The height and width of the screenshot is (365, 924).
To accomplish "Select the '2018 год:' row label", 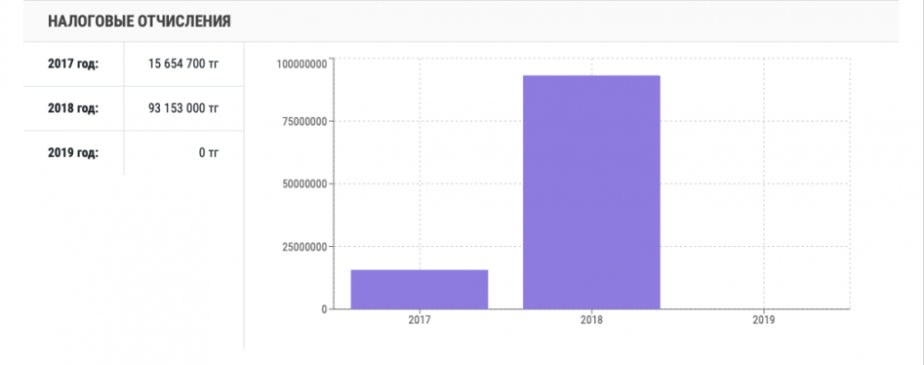I will [73, 108].
